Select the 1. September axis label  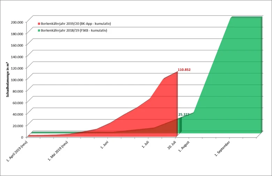coord(222,148)
